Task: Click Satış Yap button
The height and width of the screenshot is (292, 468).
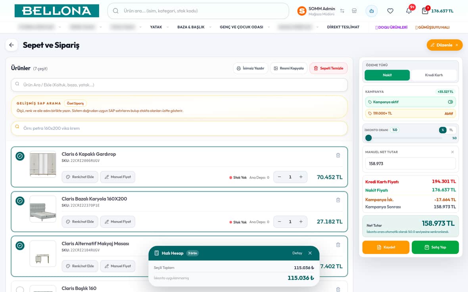Action: (435, 247)
